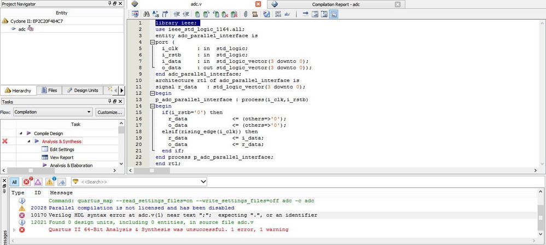
Task: Collapse the port block at line 4
Action: pos(151,41)
